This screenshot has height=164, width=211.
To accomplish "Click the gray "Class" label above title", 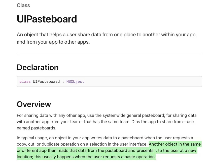I will (x=23, y=5).
